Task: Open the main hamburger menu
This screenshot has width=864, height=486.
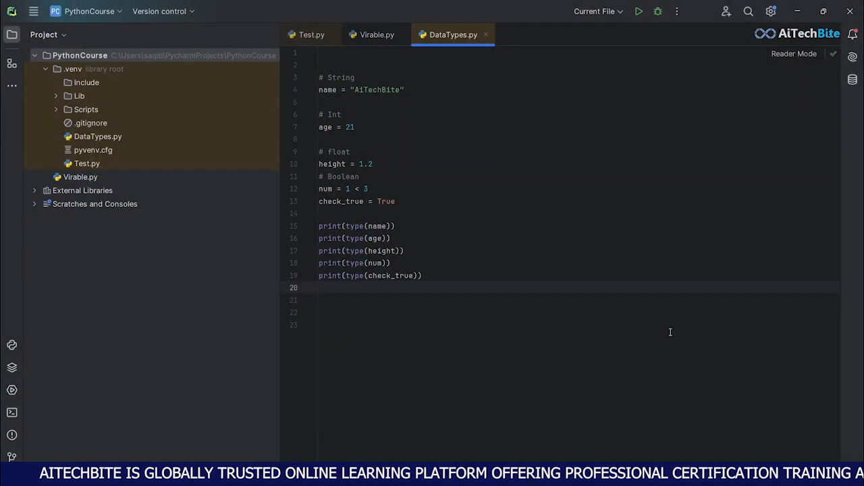Action: pyautogui.click(x=34, y=11)
